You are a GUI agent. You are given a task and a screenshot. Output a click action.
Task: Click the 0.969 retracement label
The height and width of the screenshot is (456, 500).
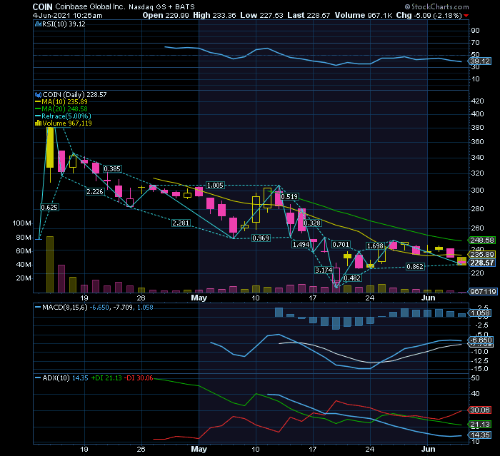click(x=261, y=238)
